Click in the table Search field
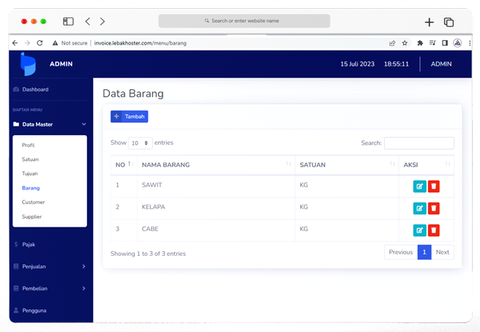 pos(419,143)
